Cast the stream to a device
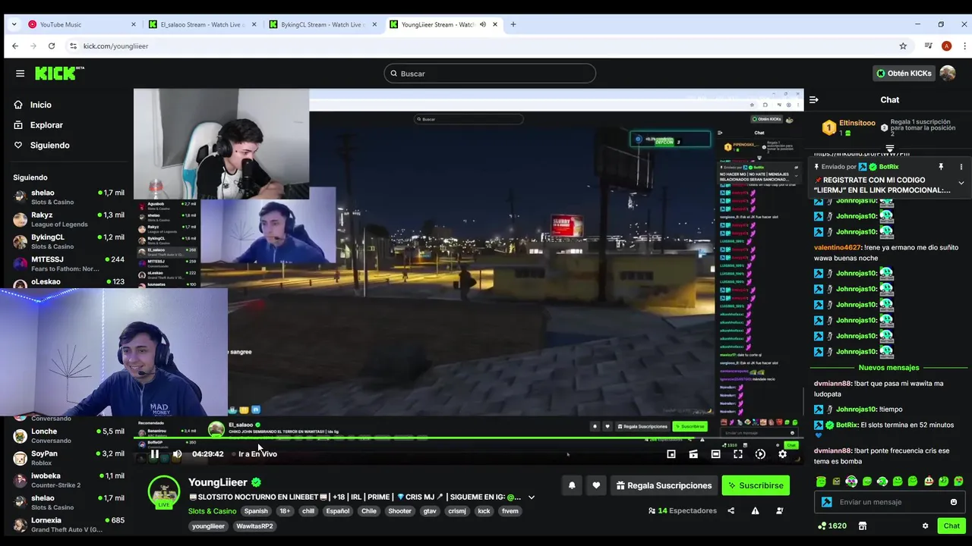This screenshot has width=972, height=546. coord(693,454)
